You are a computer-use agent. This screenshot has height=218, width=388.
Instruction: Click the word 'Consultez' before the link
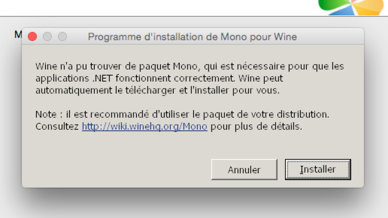57,127
